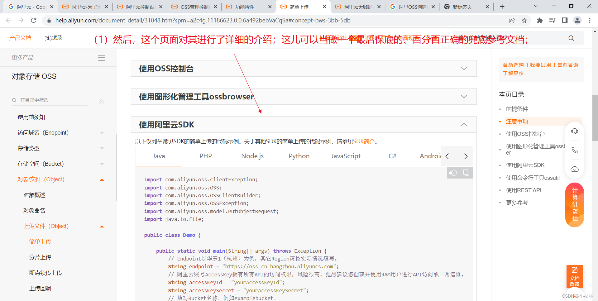Follow the SDK简介 link

[x=364, y=141]
